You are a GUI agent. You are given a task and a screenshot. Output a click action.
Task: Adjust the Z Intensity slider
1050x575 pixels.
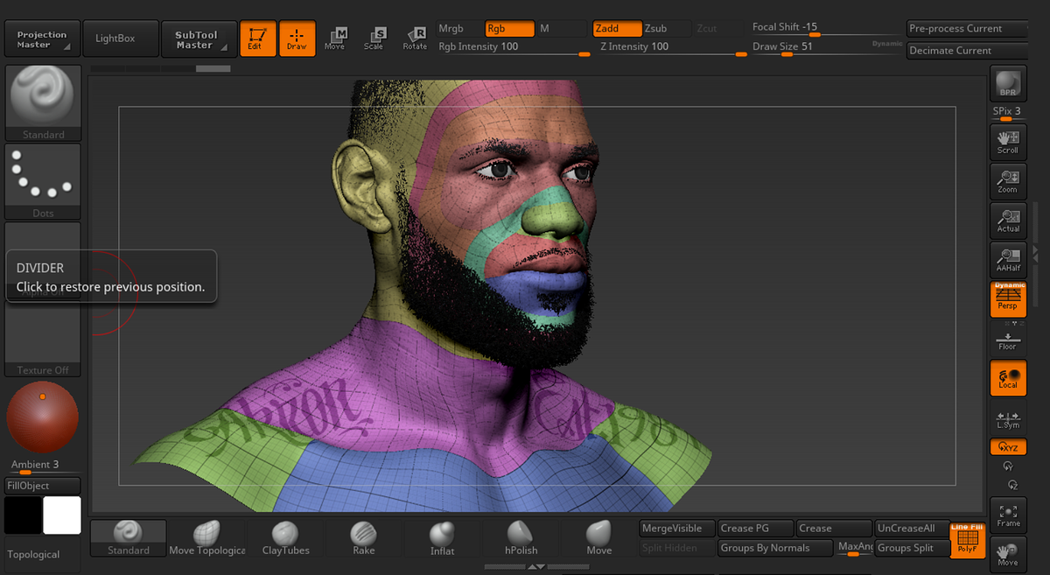tap(673, 48)
